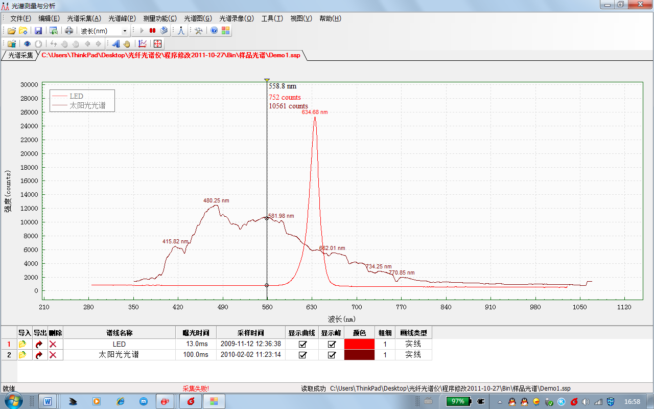The width and height of the screenshot is (654, 409).
Task: Click the printer icon in toolbar
Action: tap(68, 31)
